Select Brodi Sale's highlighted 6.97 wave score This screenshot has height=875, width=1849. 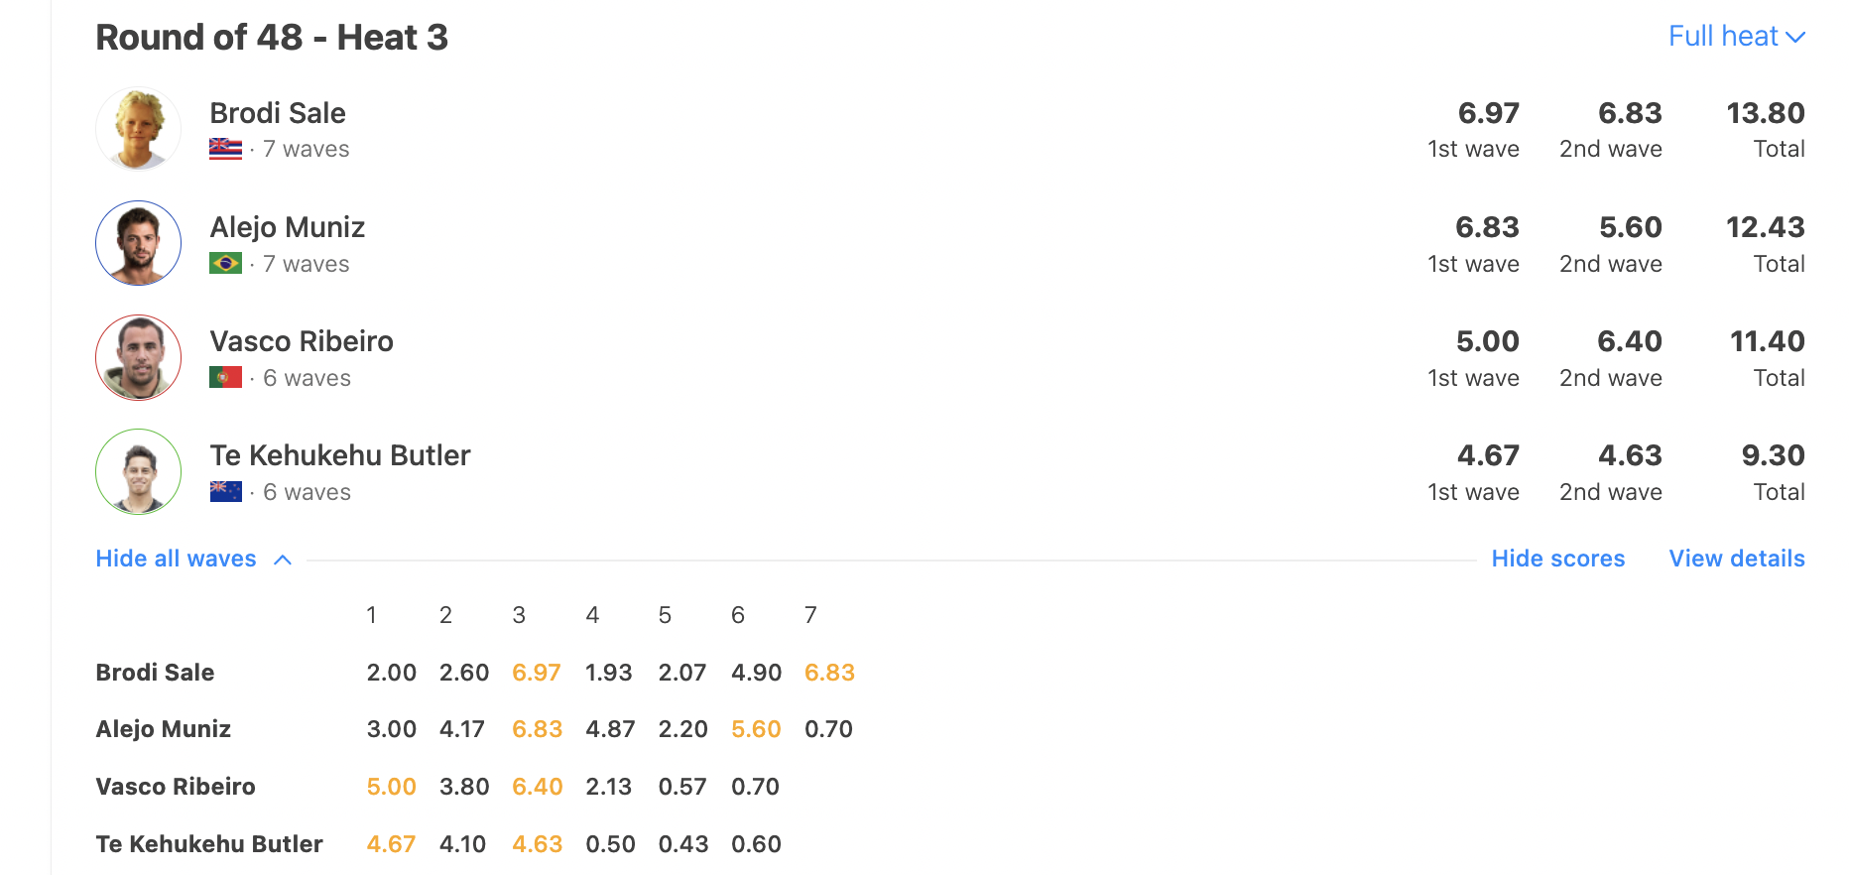[x=536, y=673]
